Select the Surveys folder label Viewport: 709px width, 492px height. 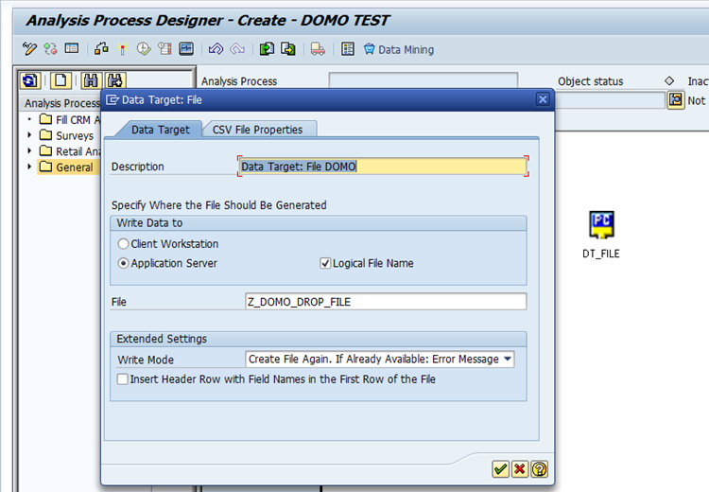click(75, 135)
